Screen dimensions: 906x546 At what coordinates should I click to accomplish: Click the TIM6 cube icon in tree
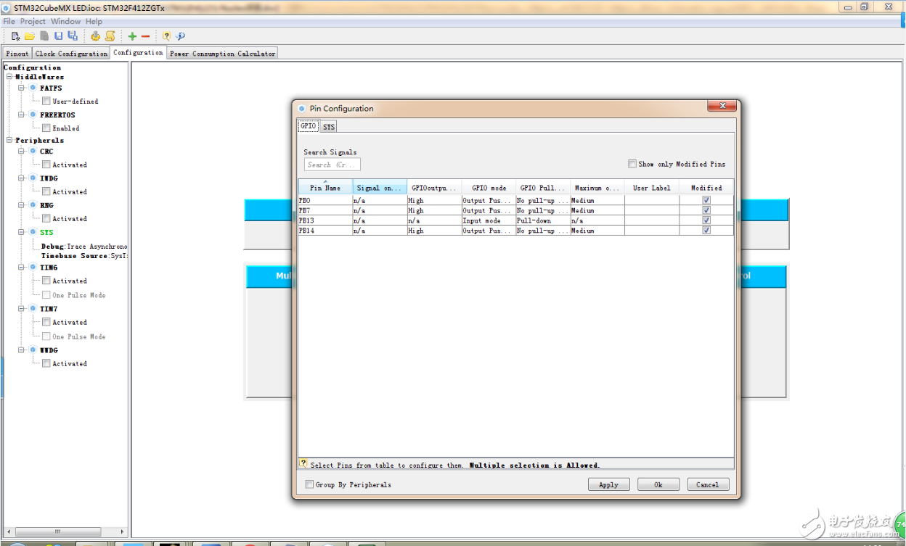(x=33, y=268)
